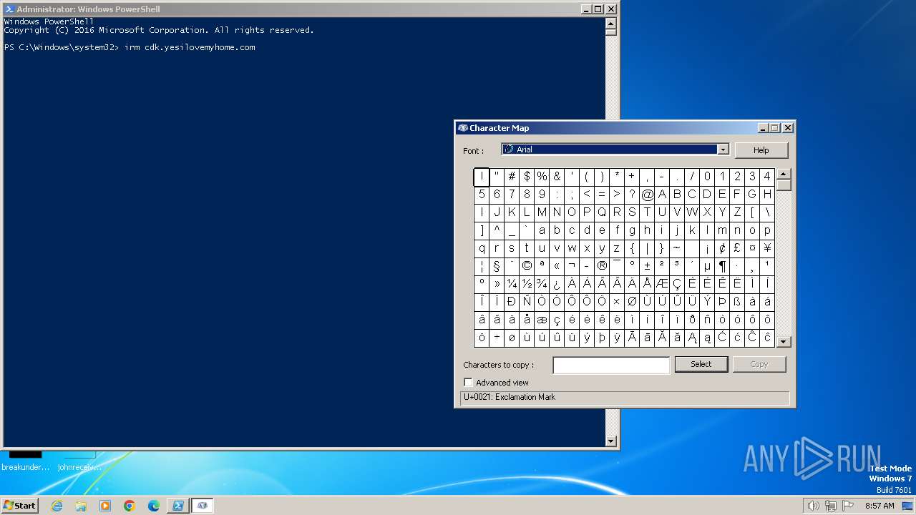
Task: Select the section sign § character
Action: pyautogui.click(x=497, y=266)
